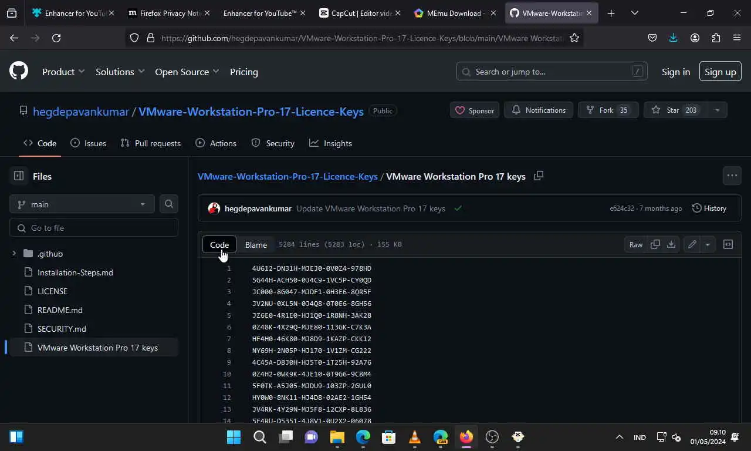The height and width of the screenshot is (451, 751).
Task: Expand the Open Source menu
Action: tap(187, 72)
